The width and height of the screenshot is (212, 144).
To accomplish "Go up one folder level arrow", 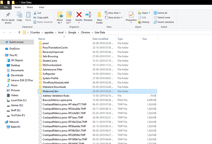I will [19, 32].
